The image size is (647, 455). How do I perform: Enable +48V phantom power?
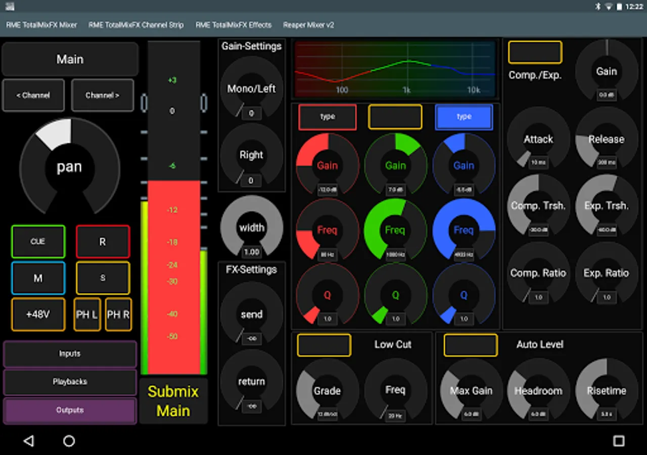tap(38, 314)
